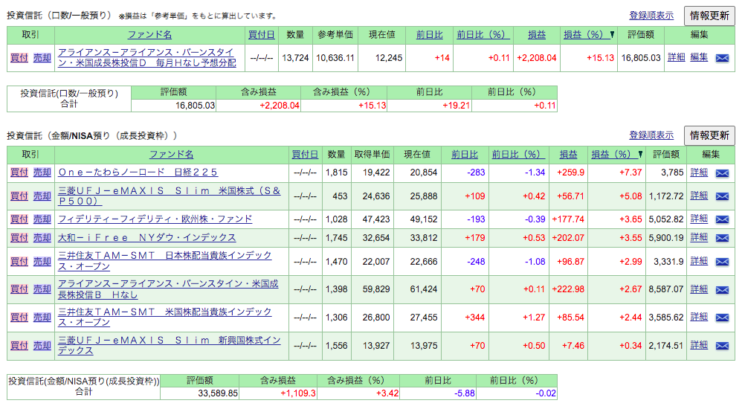The image size is (745, 409).
Task: Sort the NISA table by 買付日 header
Action: [x=305, y=155]
